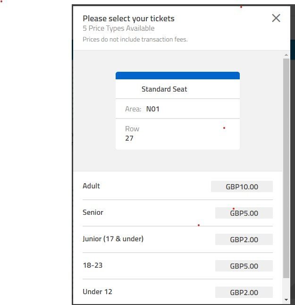Viewport: 295px width, 305px height.
Task: Click the Row 27 field
Action: point(177,134)
